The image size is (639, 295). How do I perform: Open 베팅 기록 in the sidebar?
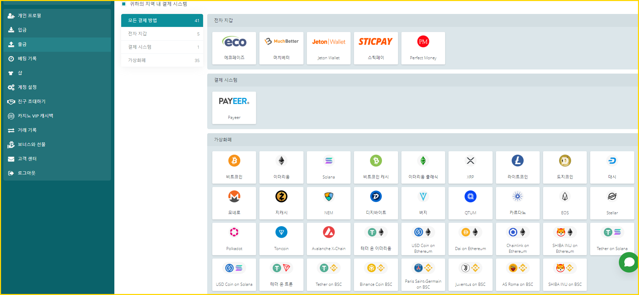[57, 59]
